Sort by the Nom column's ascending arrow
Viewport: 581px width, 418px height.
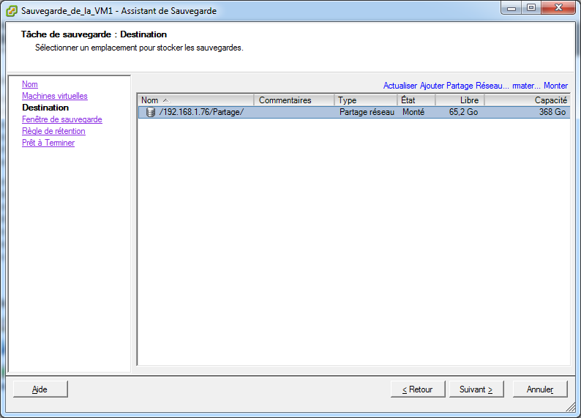click(x=166, y=100)
